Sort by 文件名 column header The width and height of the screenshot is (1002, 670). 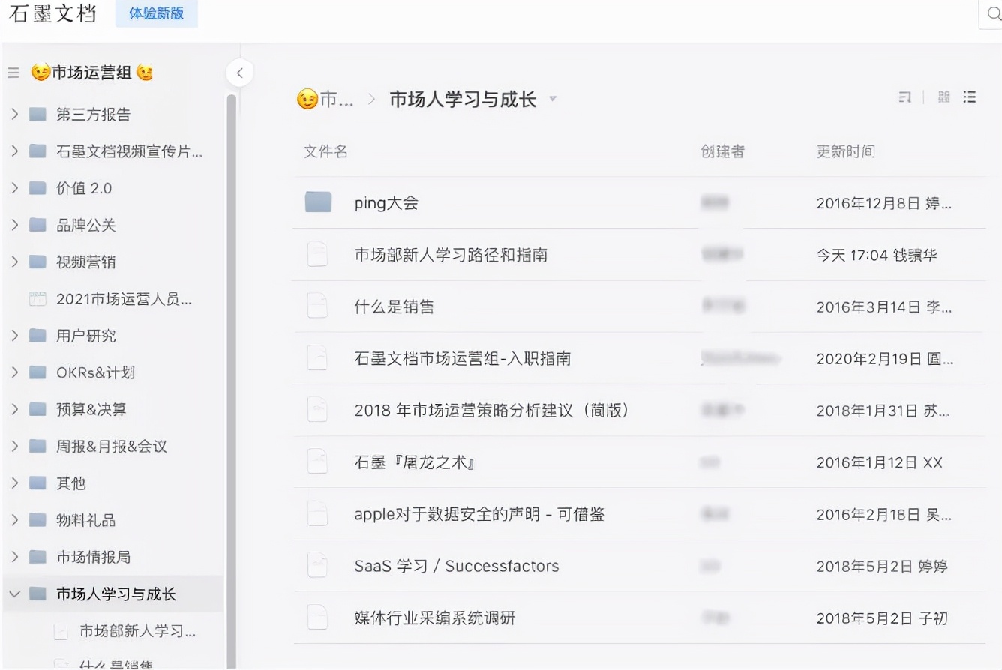[x=325, y=151]
